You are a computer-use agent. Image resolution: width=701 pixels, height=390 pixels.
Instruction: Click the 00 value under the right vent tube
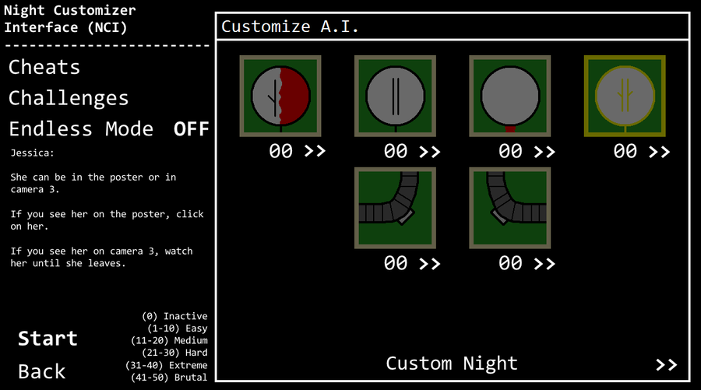pos(510,262)
